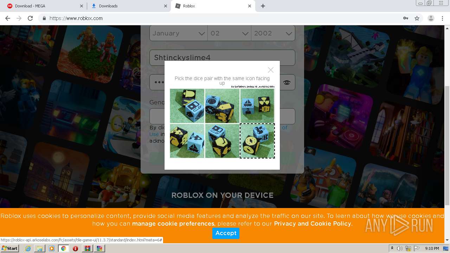
Task: Go back to previous page
Action: pyautogui.click(x=8, y=18)
